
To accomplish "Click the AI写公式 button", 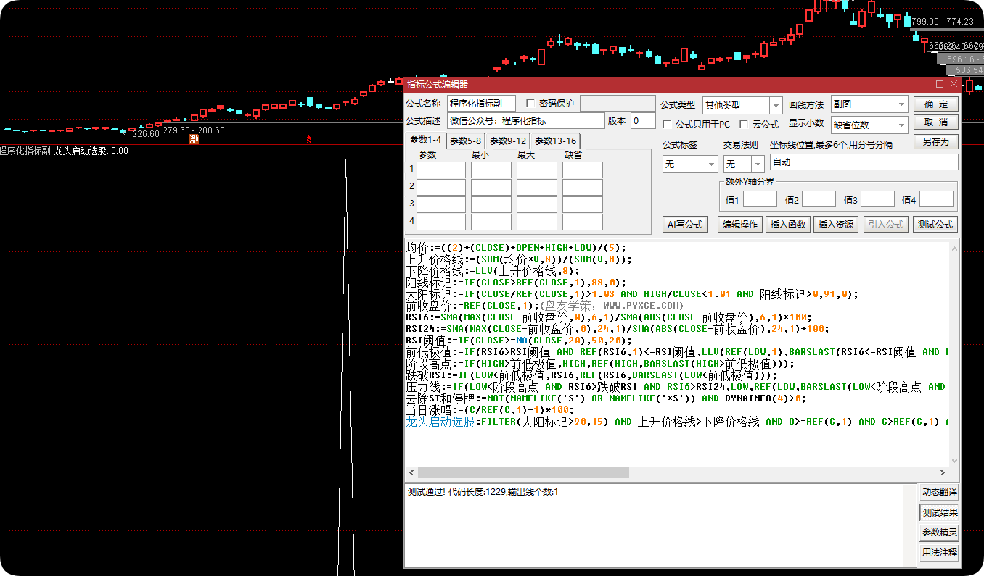I will [685, 225].
